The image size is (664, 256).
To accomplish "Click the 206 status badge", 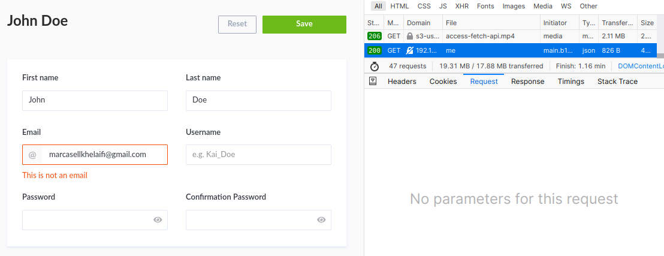I will [375, 37].
